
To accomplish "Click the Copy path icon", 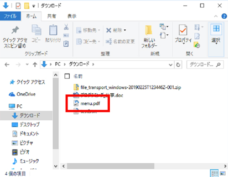I will (x=66, y=35).
